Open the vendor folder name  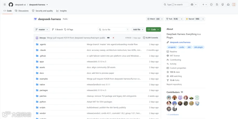coord(43,113)
